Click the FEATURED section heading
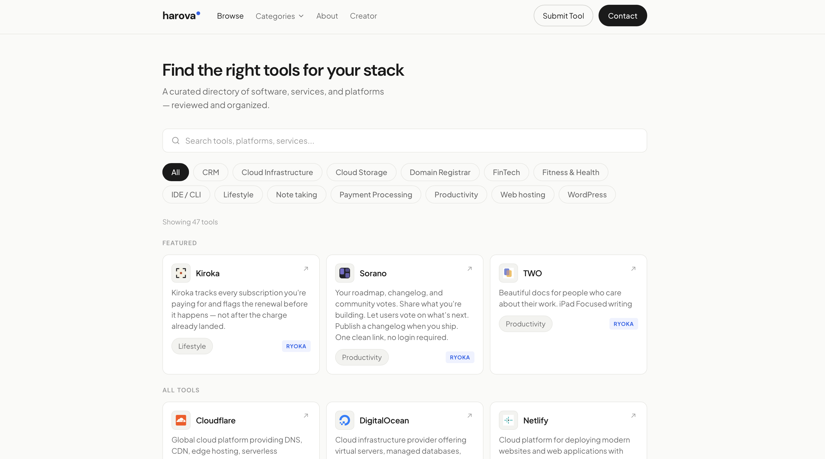 click(x=179, y=243)
